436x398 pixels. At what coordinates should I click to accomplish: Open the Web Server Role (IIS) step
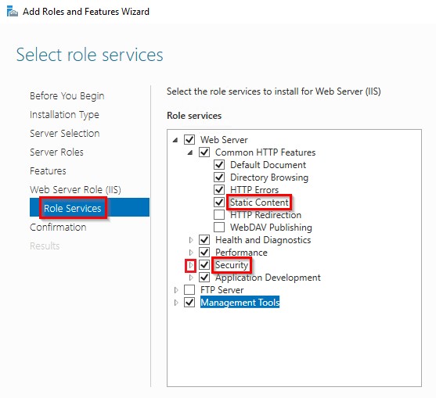pyautogui.click(x=75, y=190)
